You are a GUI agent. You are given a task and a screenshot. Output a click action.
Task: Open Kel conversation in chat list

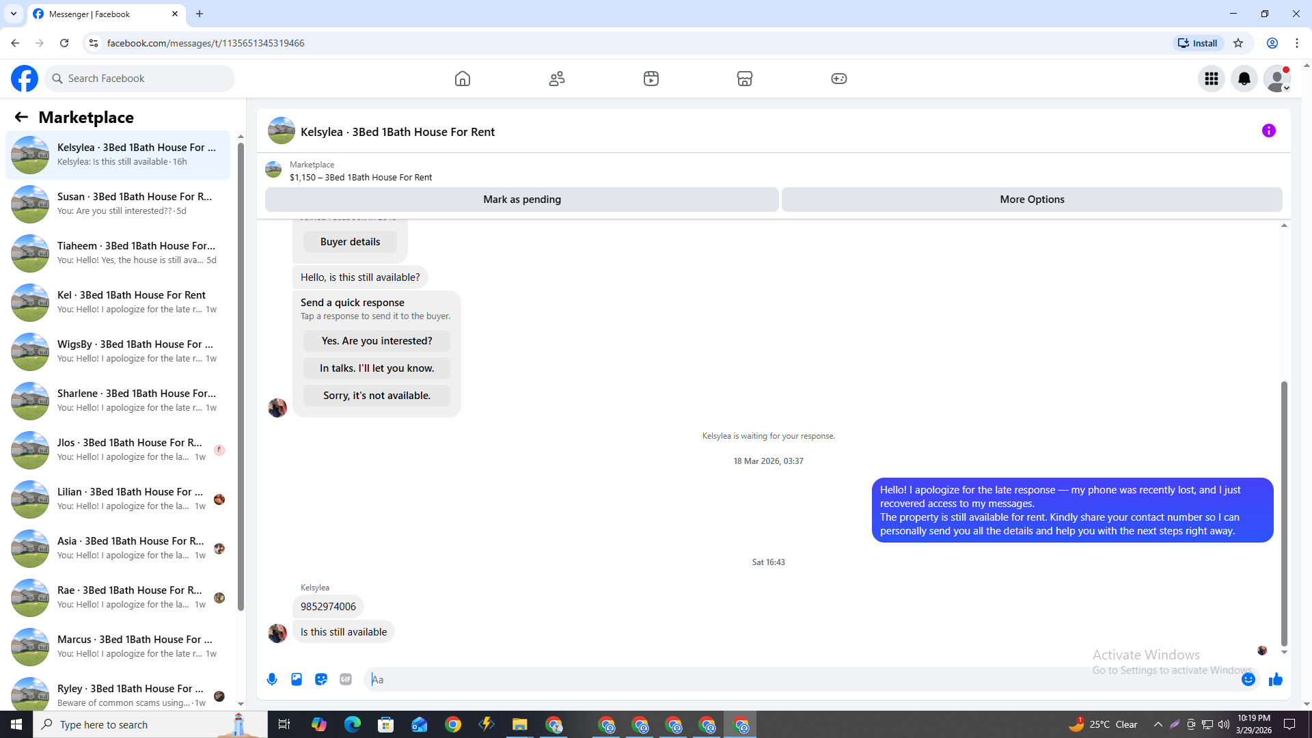pyautogui.click(x=118, y=303)
